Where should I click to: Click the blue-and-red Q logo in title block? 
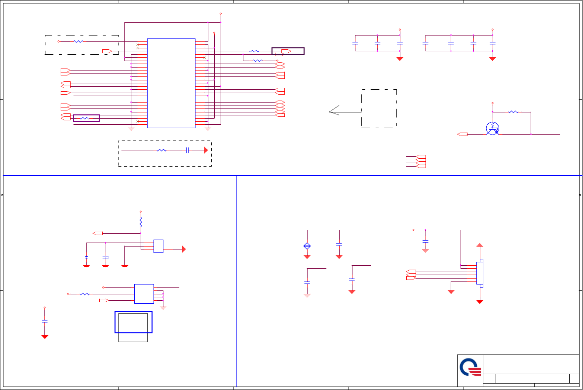click(x=470, y=367)
